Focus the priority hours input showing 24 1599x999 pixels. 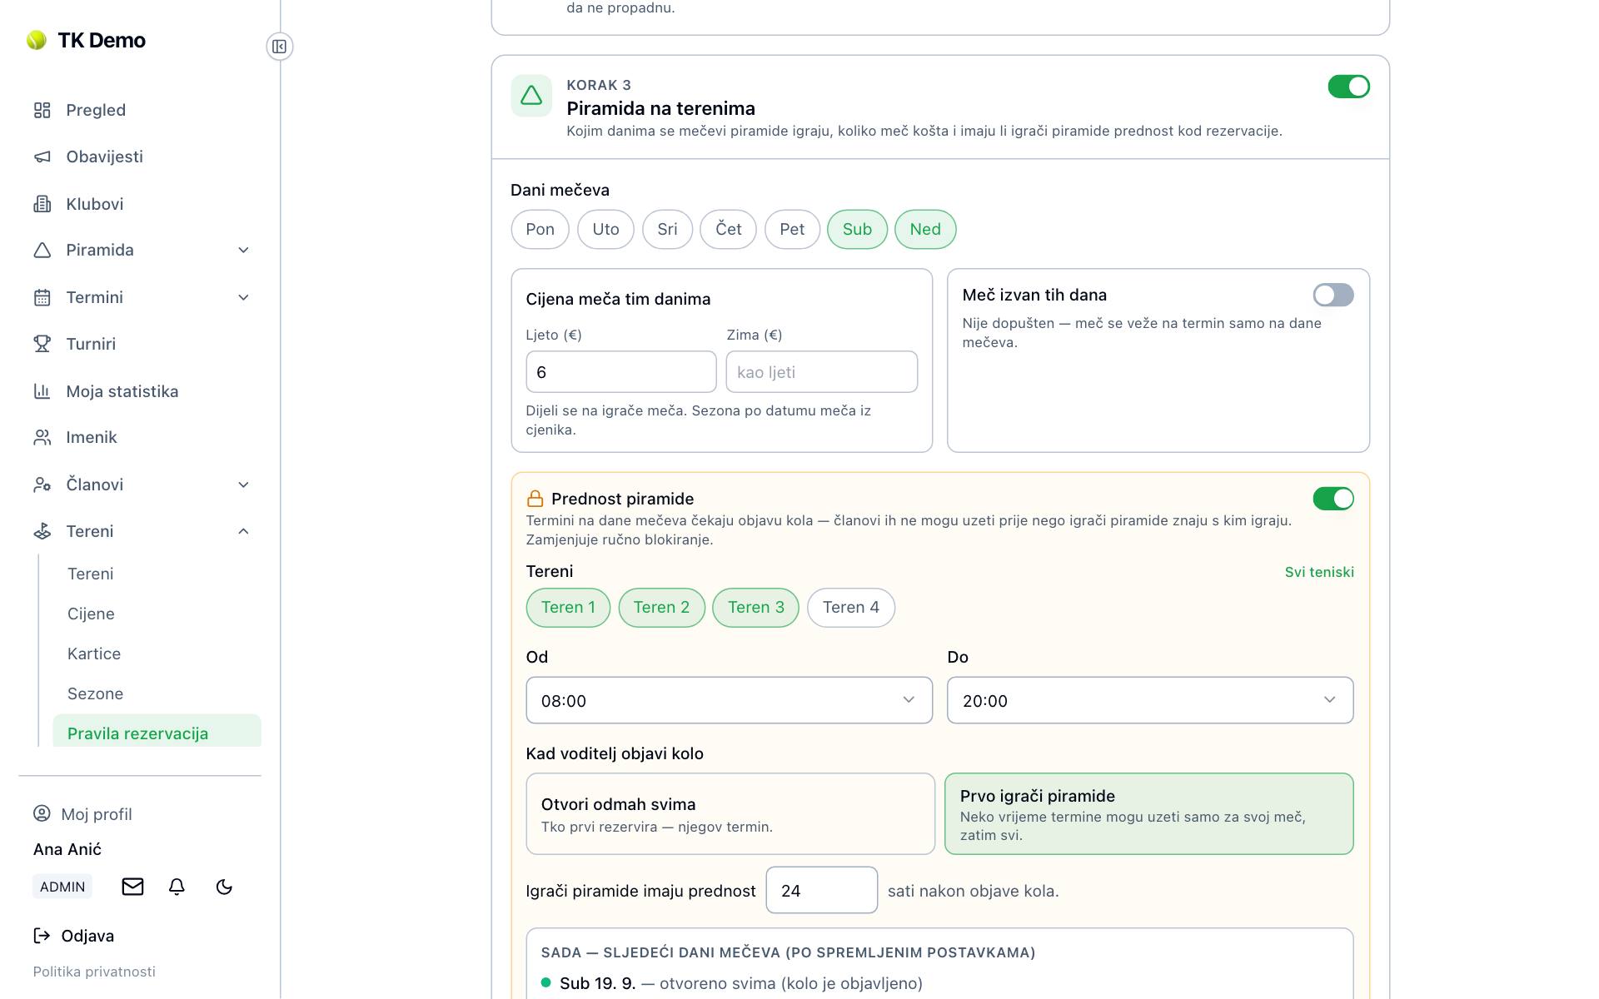[x=822, y=890]
